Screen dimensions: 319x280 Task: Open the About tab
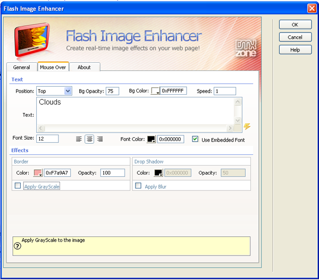pyautogui.click(x=84, y=67)
